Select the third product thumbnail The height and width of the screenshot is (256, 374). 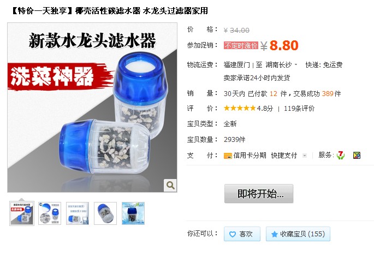tap(78, 213)
